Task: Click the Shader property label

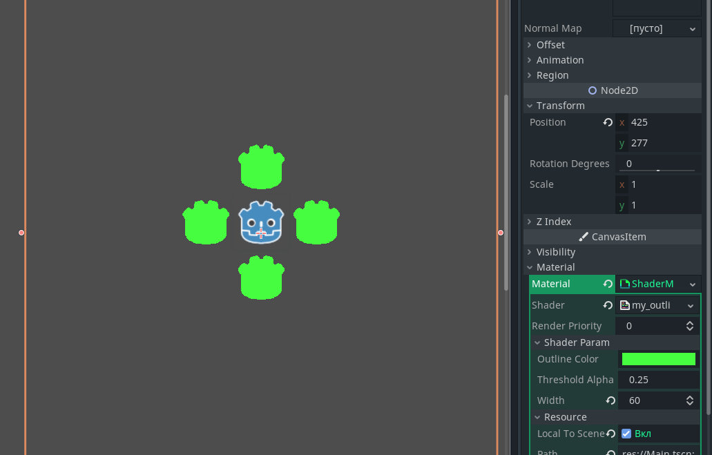Action: point(548,305)
